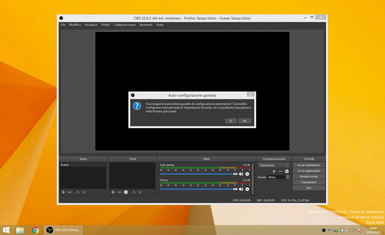
Task: Open the Mic/Aux settings gear
Action: coord(247,189)
